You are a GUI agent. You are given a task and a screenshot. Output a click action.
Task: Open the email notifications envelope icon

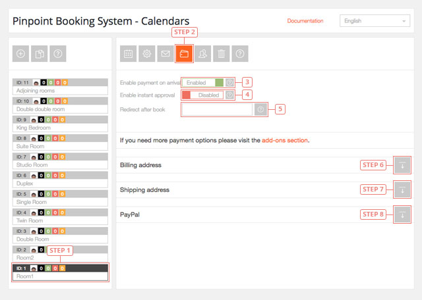click(x=166, y=55)
